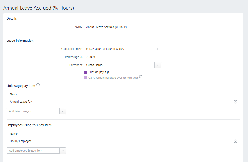Screen dimensions: 248x162
Task: Click the Percentage % input field
Action: (x=122, y=57)
